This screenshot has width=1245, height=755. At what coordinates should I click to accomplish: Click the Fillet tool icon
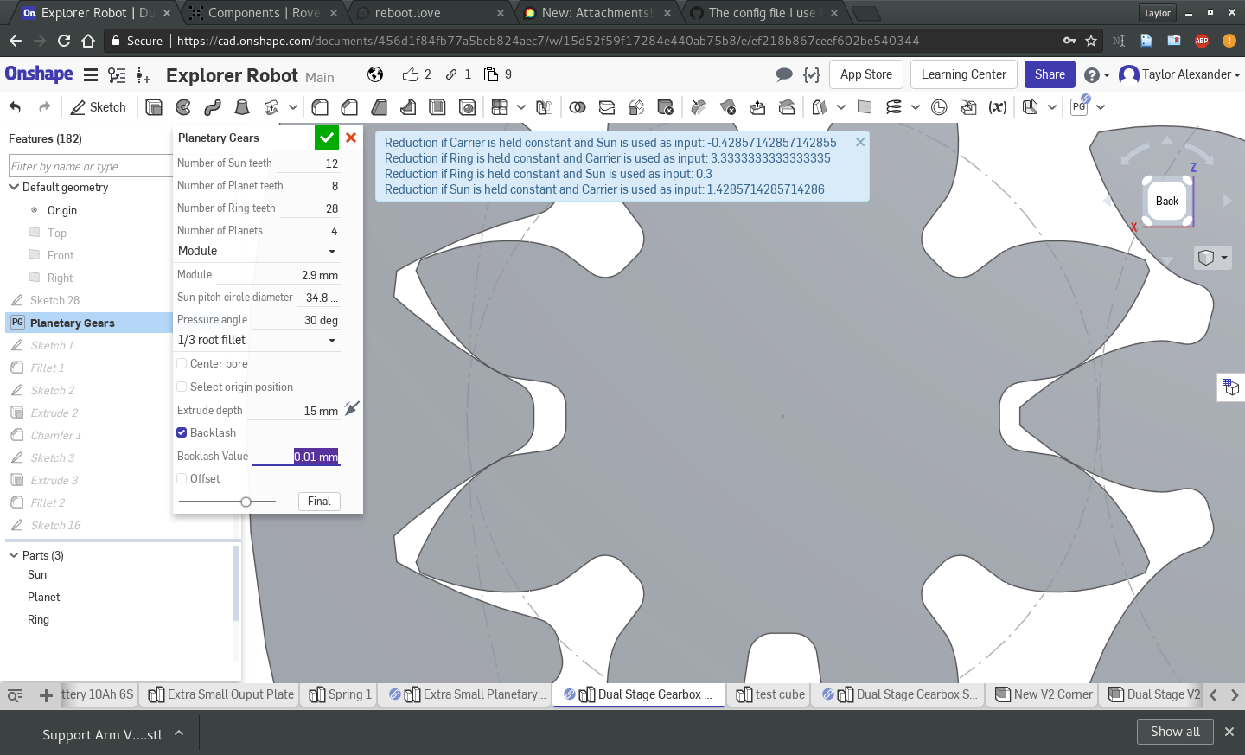pyautogui.click(x=320, y=107)
